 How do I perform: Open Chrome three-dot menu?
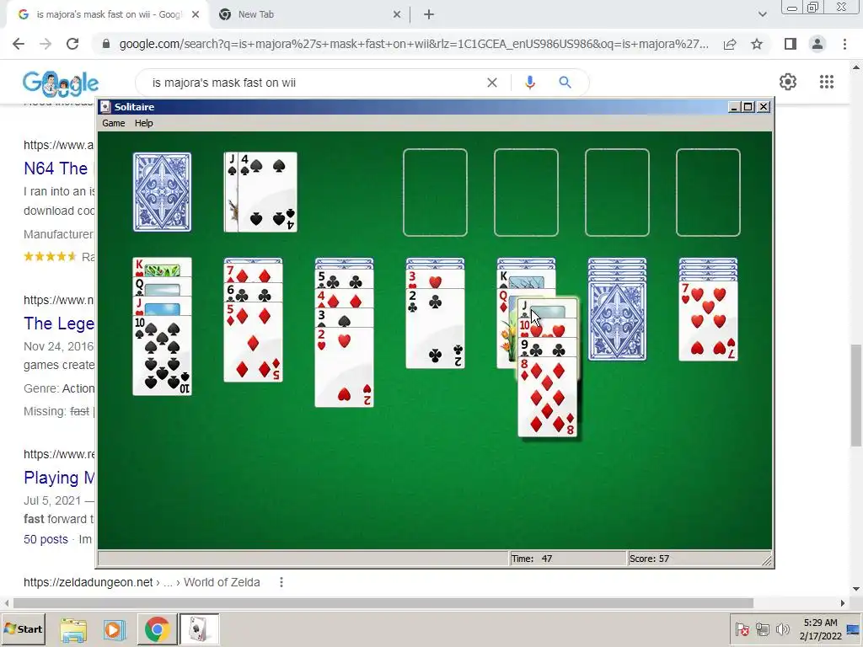pyautogui.click(x=844, y=44)
